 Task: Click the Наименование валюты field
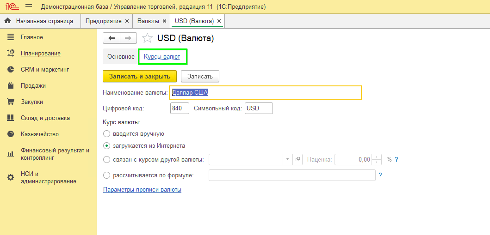(265, 92)
